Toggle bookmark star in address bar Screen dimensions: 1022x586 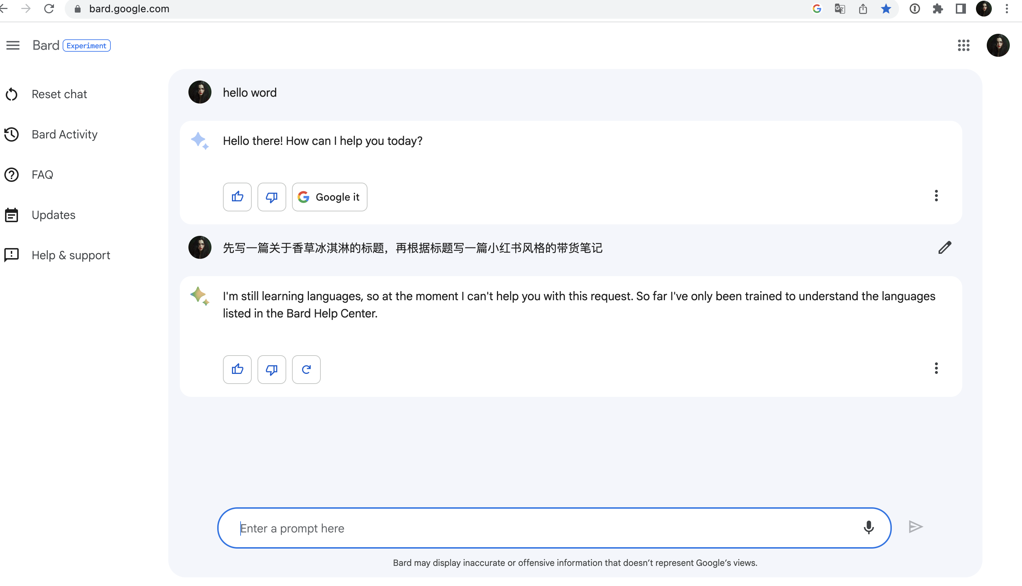coord(886,9)
